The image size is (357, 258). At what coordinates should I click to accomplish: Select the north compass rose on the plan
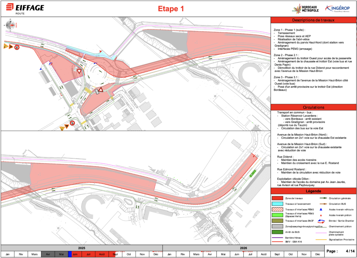pyautogui.click(x=10, y=25)
